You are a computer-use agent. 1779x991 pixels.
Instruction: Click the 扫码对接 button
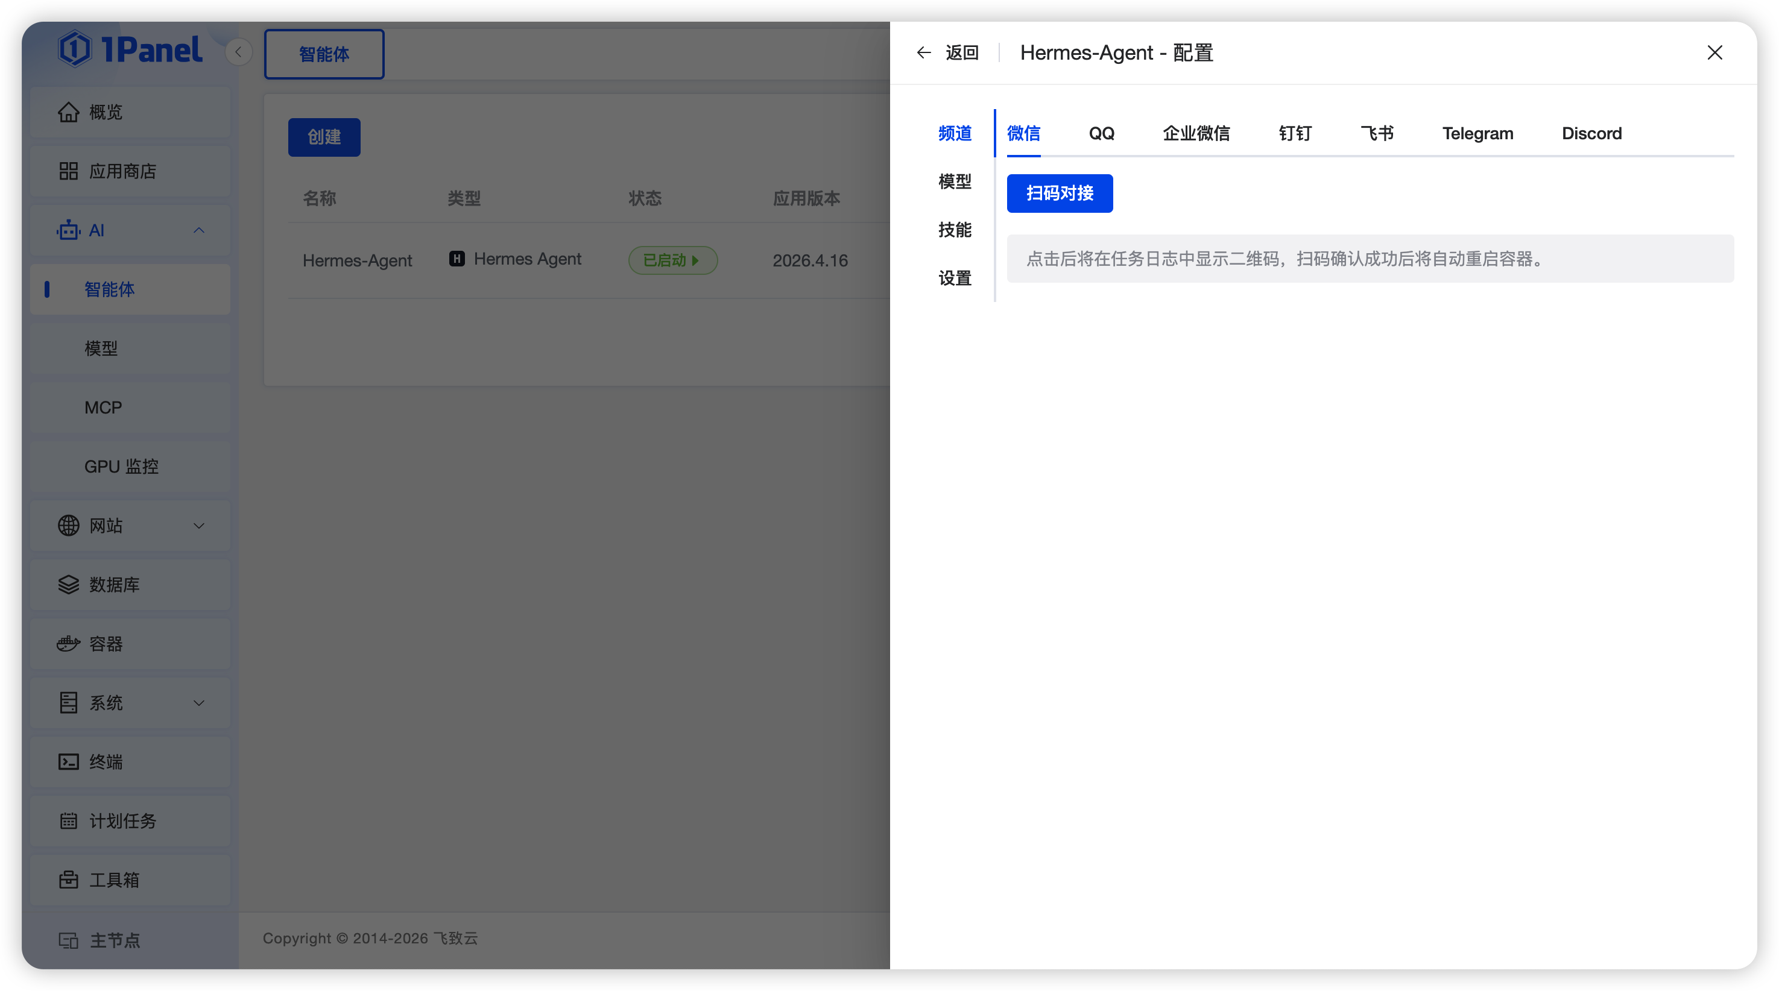pos(1060,193)
